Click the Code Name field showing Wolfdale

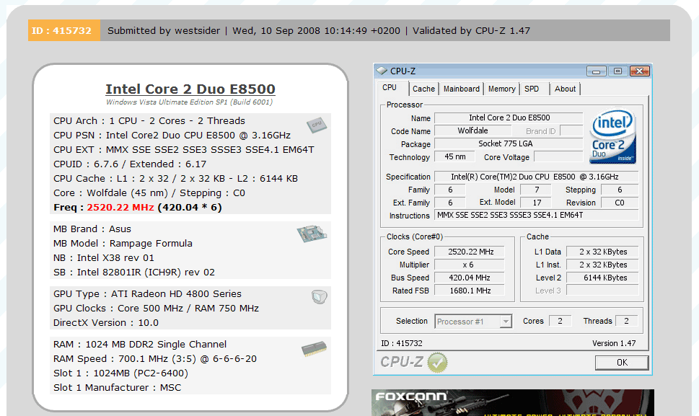pos(472,130)
